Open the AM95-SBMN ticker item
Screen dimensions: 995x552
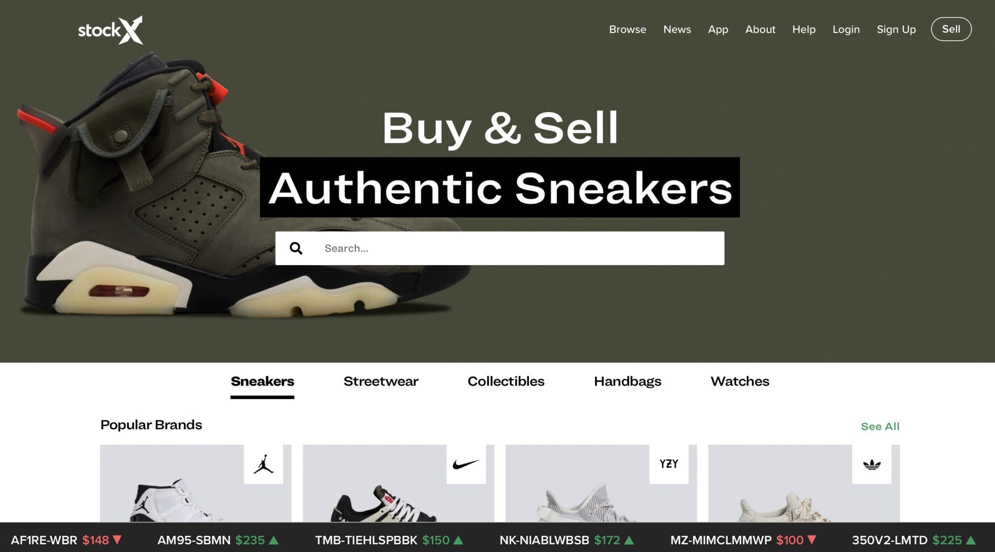[218, 540]
